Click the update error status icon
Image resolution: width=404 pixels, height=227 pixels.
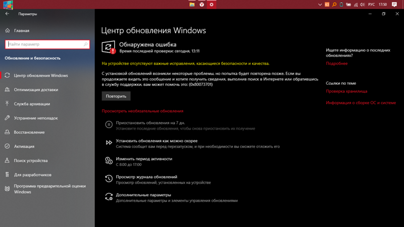(x=108, y=47)
